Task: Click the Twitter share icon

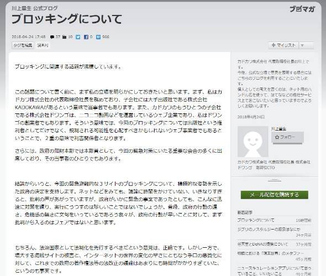Action: coord(78,37)
